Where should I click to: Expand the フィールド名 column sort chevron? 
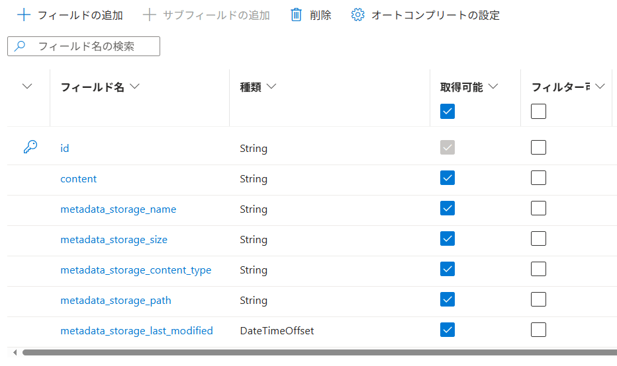pyautogui.click(x=135, y=87)
